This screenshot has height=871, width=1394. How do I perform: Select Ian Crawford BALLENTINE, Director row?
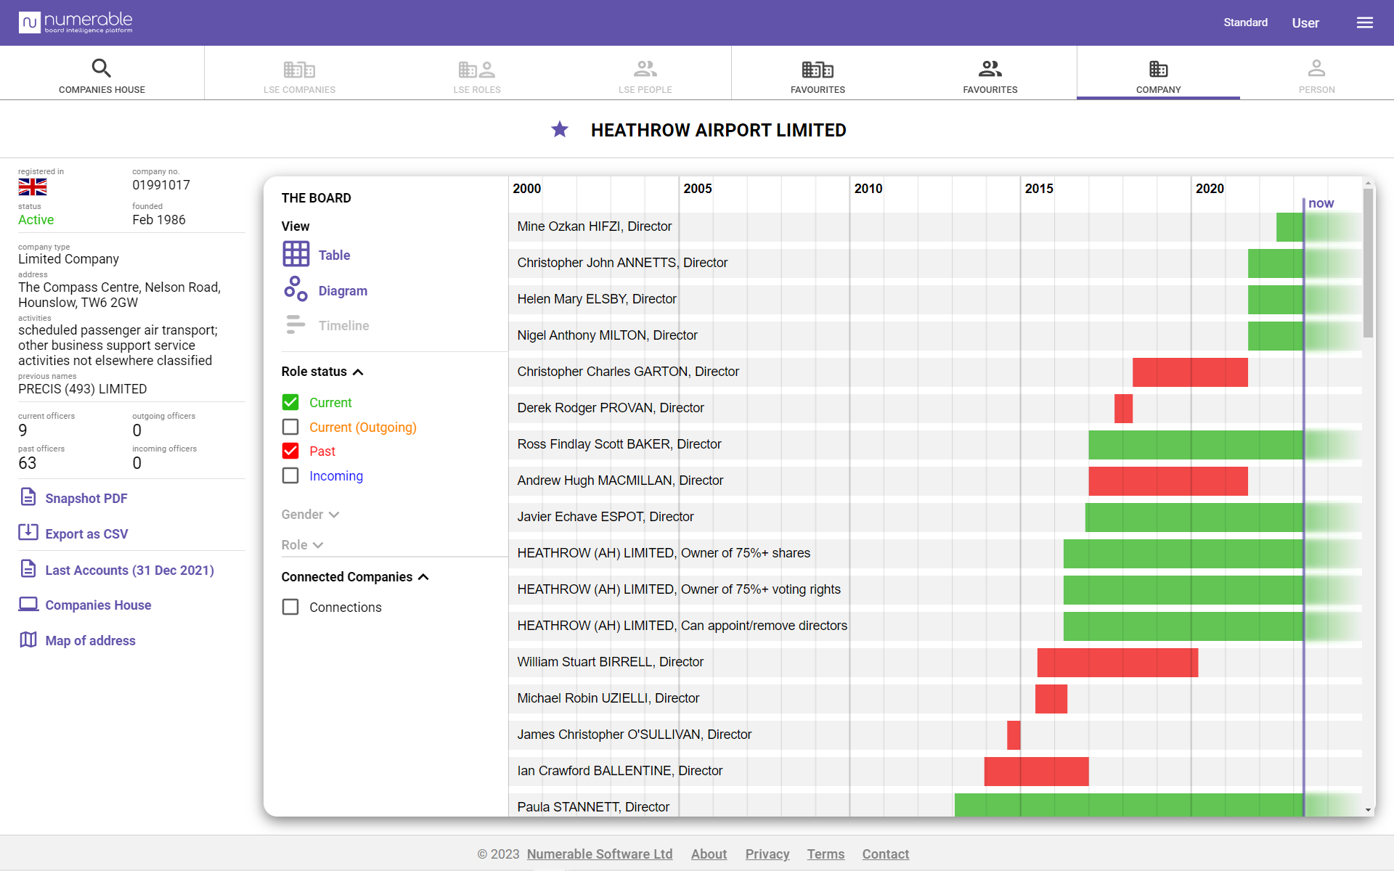(935, 772)
